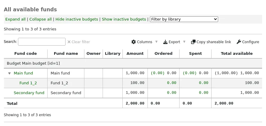The image size is (266, 126).
Task: Sort by Amount column header
Action: (x=135, y=54)
